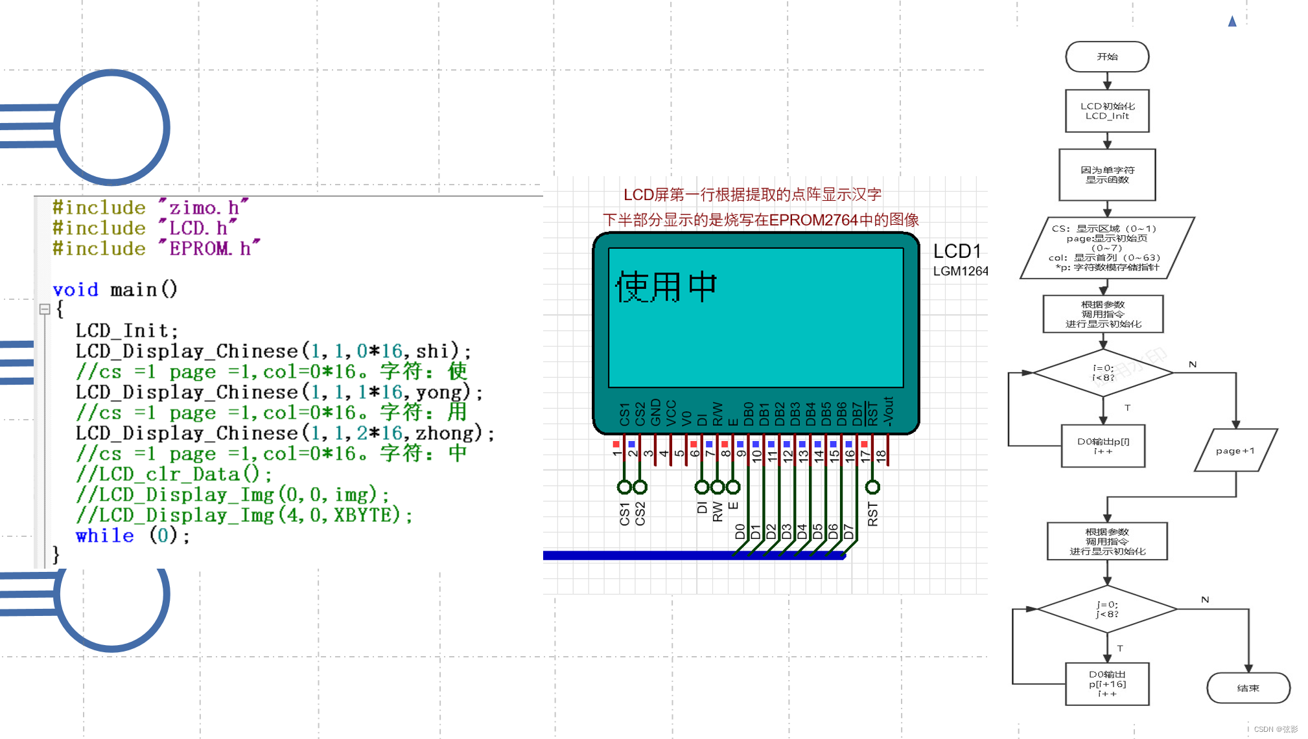Click the CS2 terminal circle

pyautogui.click(x=640, y=487)
